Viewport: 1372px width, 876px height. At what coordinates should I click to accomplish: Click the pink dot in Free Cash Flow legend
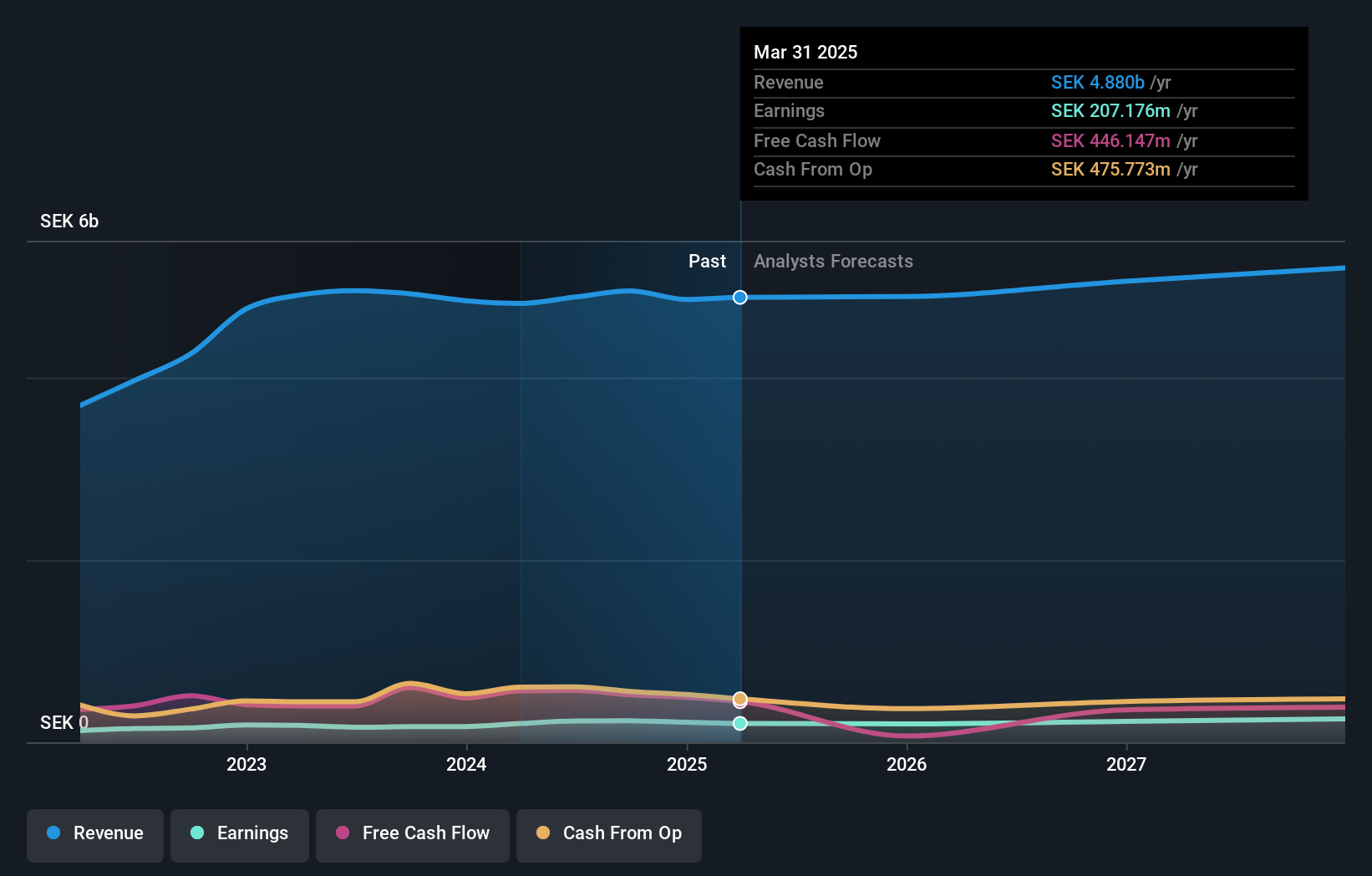click(x=343, y=833)
